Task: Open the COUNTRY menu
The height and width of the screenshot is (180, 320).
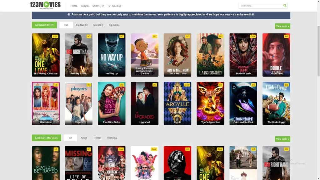Action: (x=98, y=6)
